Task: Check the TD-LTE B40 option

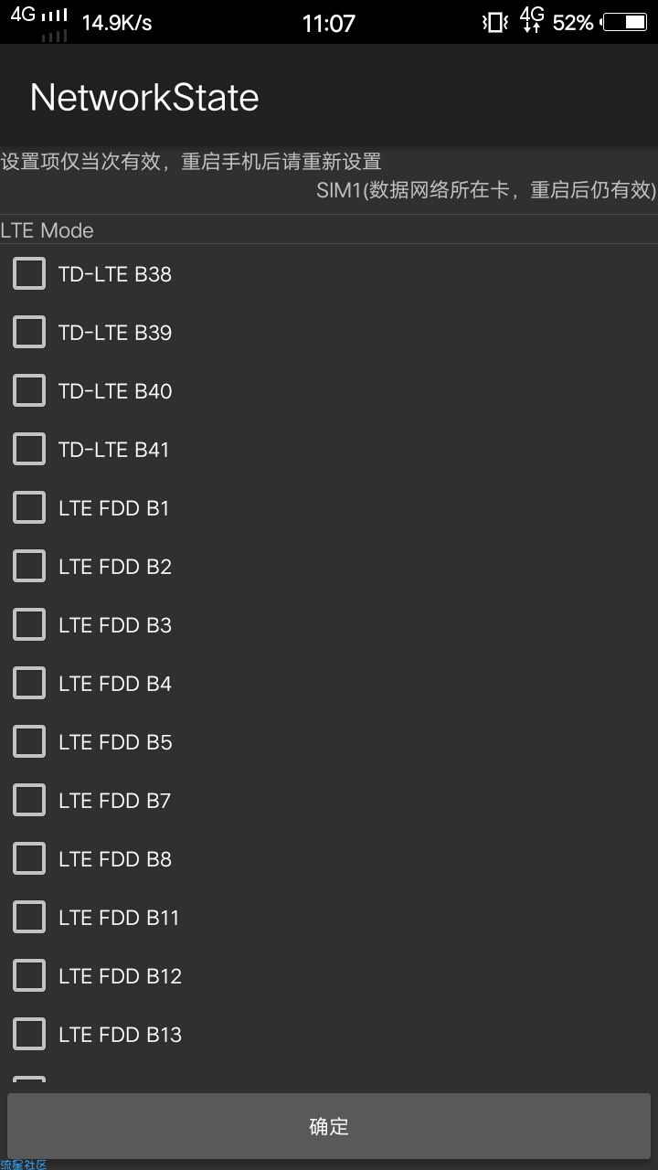Action: pos(29,390)
